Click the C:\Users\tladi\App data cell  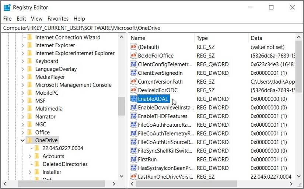273,81
